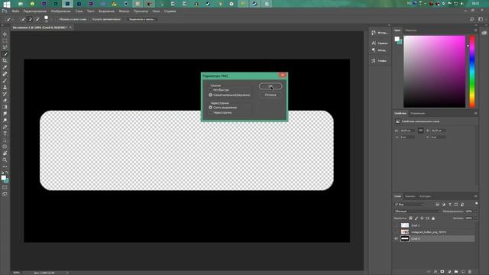The image size is (489, 275).
Task: Select the Lasso tool
Action: coord(5,47)
